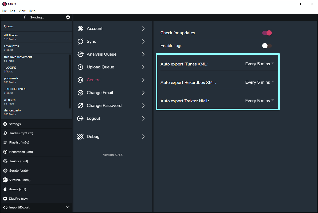Viewport: 318px width, 213px height.
Task: Enable the logs toggle switch
Action: [x=267, y=46]
